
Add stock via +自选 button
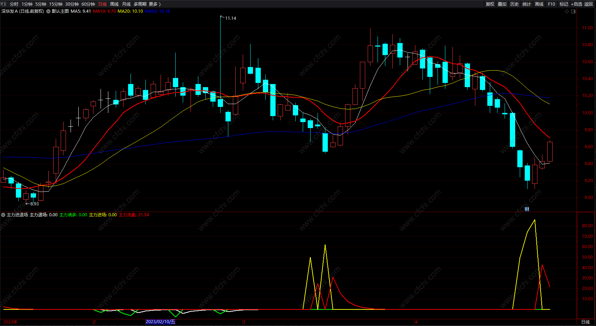click(x=576, y=4)
